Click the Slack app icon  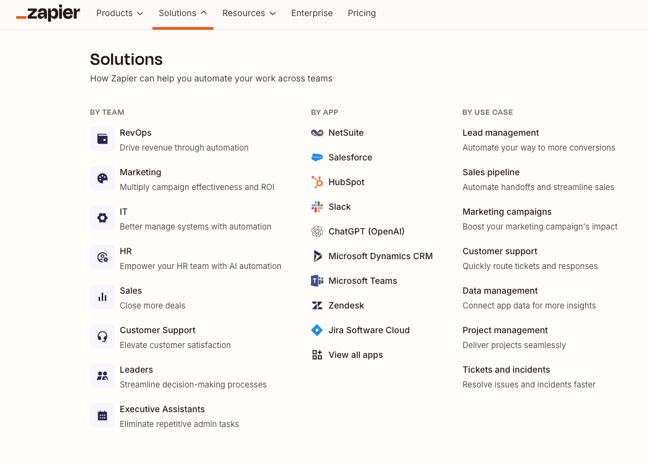pyautogui.click(x=317, y=207)
